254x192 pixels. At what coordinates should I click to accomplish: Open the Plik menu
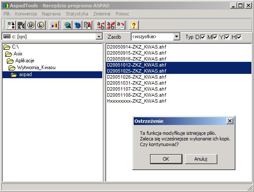point(7,14)
